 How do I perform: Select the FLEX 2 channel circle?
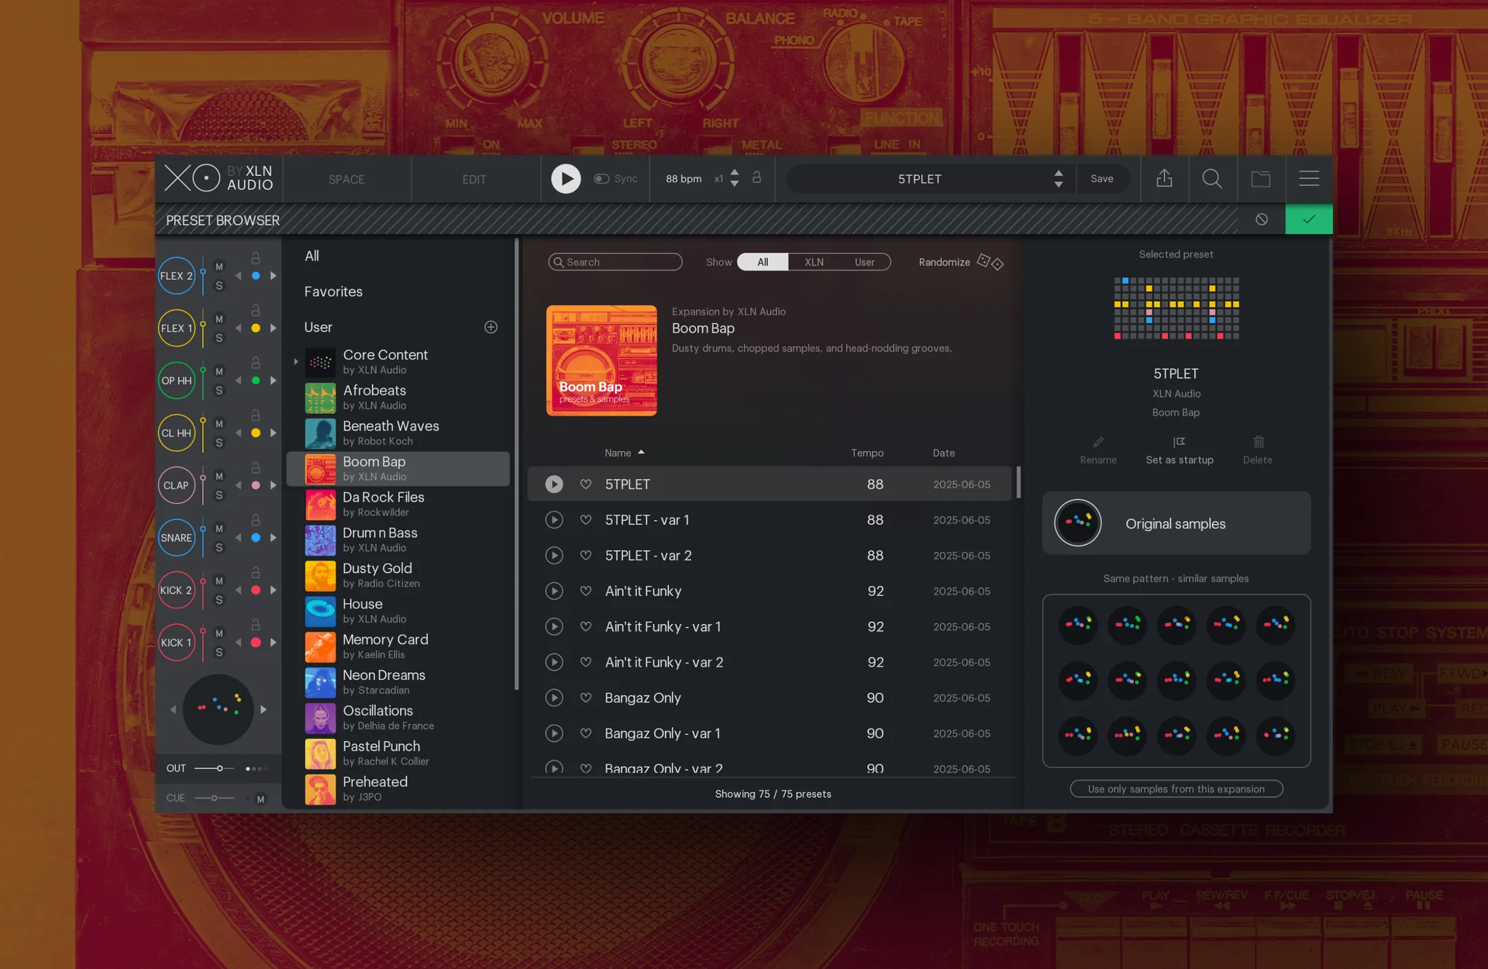(177, 276)
